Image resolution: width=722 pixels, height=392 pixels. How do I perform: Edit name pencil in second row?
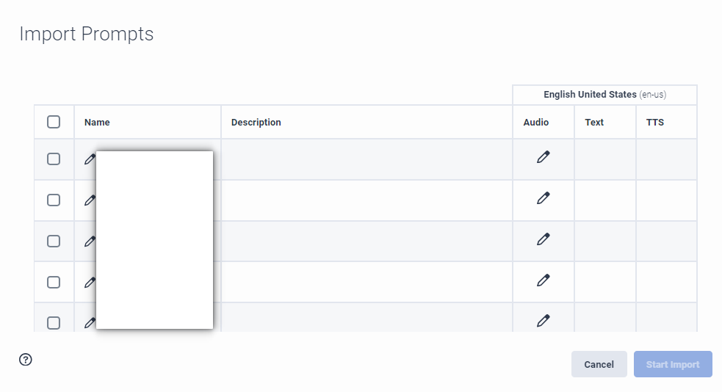[x=90, y=200]
